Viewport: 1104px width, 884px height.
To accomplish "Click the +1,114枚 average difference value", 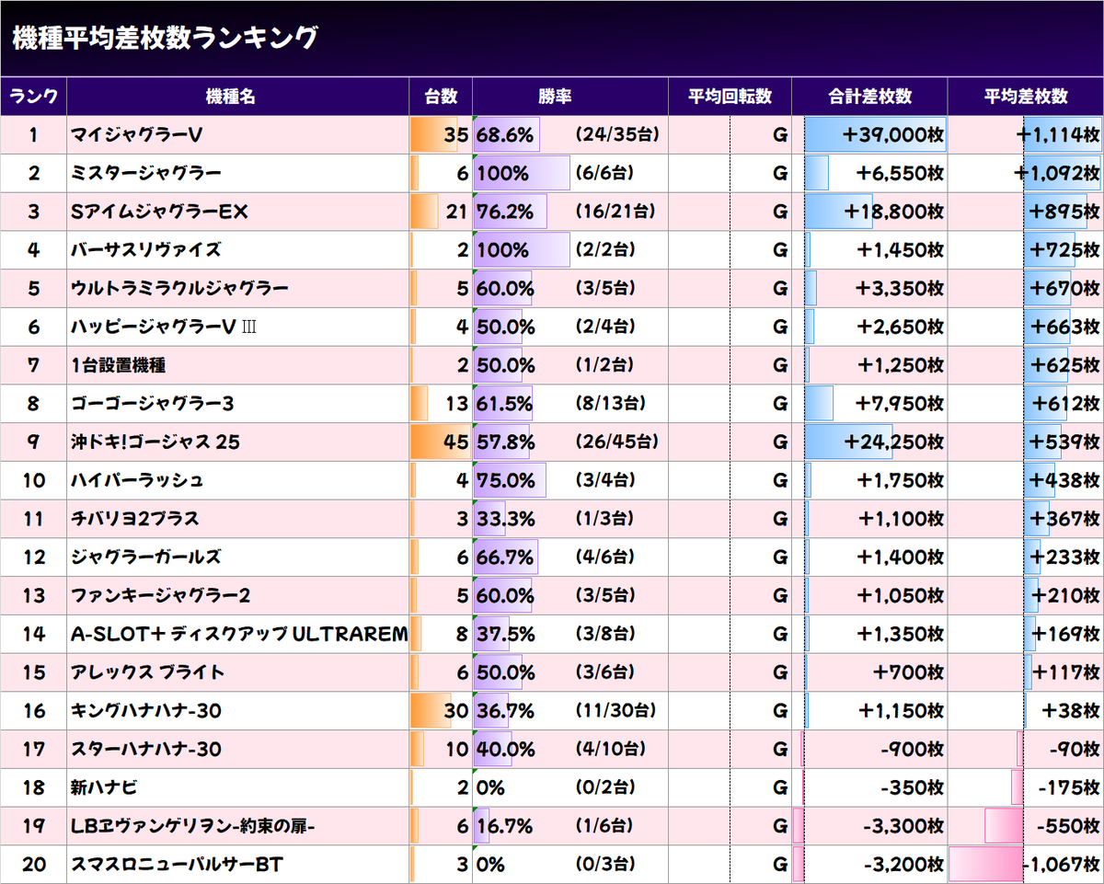I will tap(1058, 135).
